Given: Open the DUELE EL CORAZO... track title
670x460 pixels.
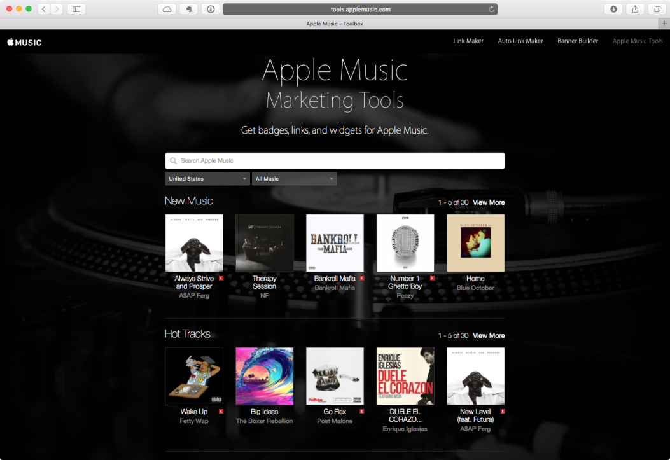Looking at the screenshot, I should pyautogui.click(x=405, y=415).
